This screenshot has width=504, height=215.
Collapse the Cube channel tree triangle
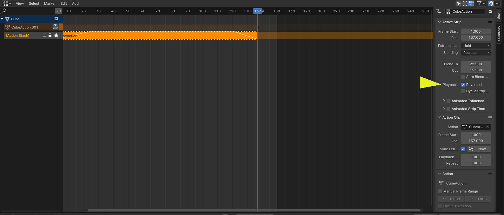pos(2,19)
